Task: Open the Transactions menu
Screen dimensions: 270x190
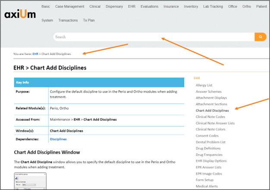Action: pyautogui.click(x=68, y=20)
